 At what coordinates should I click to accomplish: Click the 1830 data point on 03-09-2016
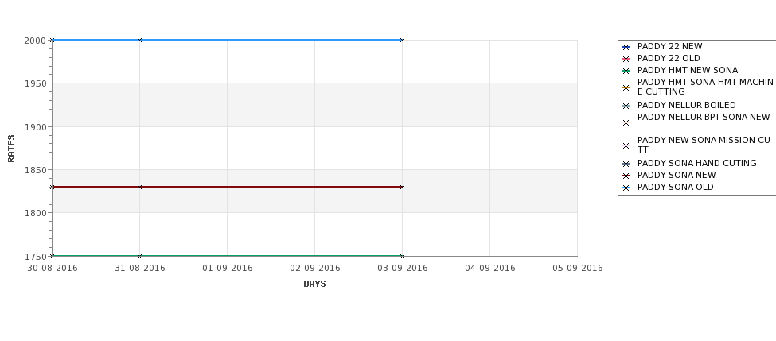click(402, 187)
